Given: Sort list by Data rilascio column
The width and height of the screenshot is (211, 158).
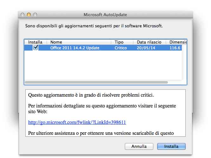Looking at the screenshot, I should [149, 42].
